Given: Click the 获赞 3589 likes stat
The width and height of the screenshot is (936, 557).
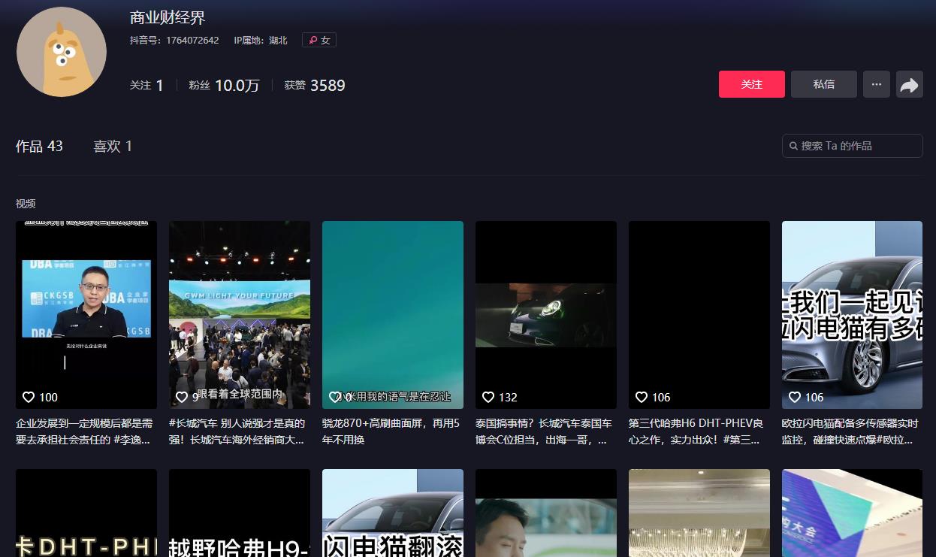Looking at the screenshot, I should pos(315,86).
